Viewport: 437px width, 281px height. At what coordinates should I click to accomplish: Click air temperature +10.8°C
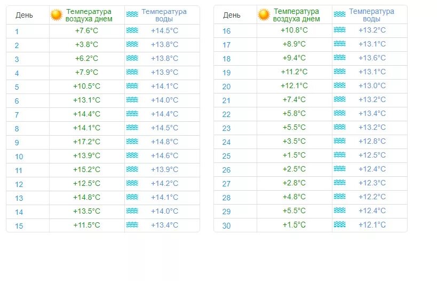(295, 30)
